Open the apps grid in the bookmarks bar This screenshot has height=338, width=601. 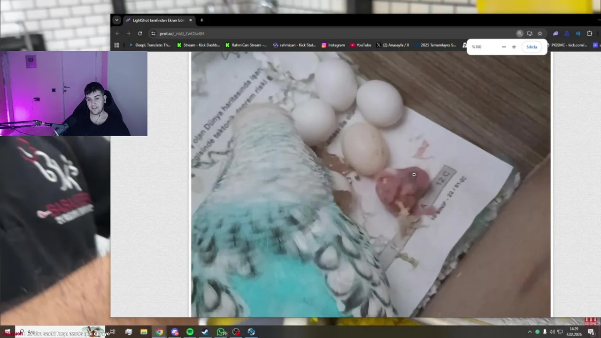[x=117, y=45]
